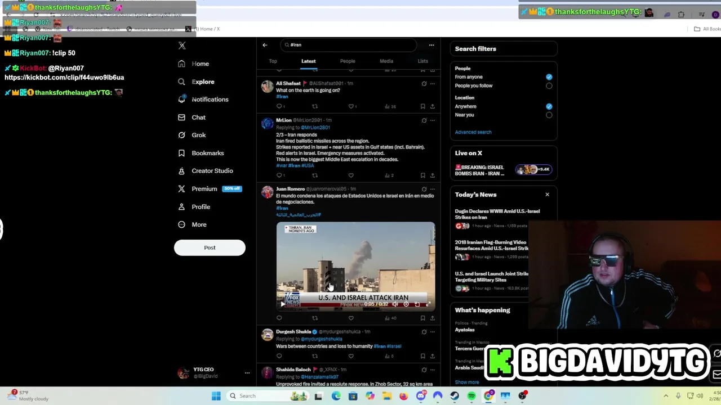This screenshot has width=721, height=405.
Task: Reply to Ali Shafaat's post
Action: (x=279, y=106)
